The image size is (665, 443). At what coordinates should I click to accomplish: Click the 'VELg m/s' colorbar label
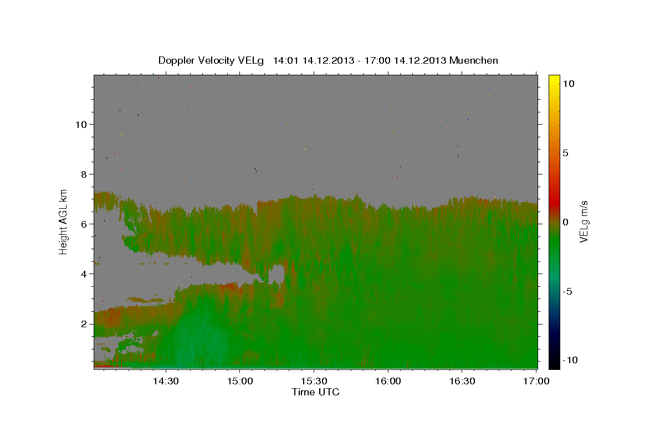click(x=584, y=221)
